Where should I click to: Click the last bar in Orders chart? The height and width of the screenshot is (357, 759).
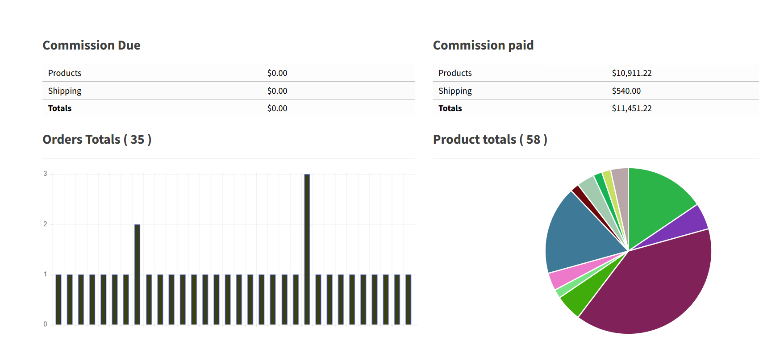pyautogui.click(x=408, y=299)
